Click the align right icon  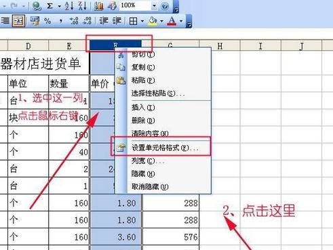tap(5, 21)
